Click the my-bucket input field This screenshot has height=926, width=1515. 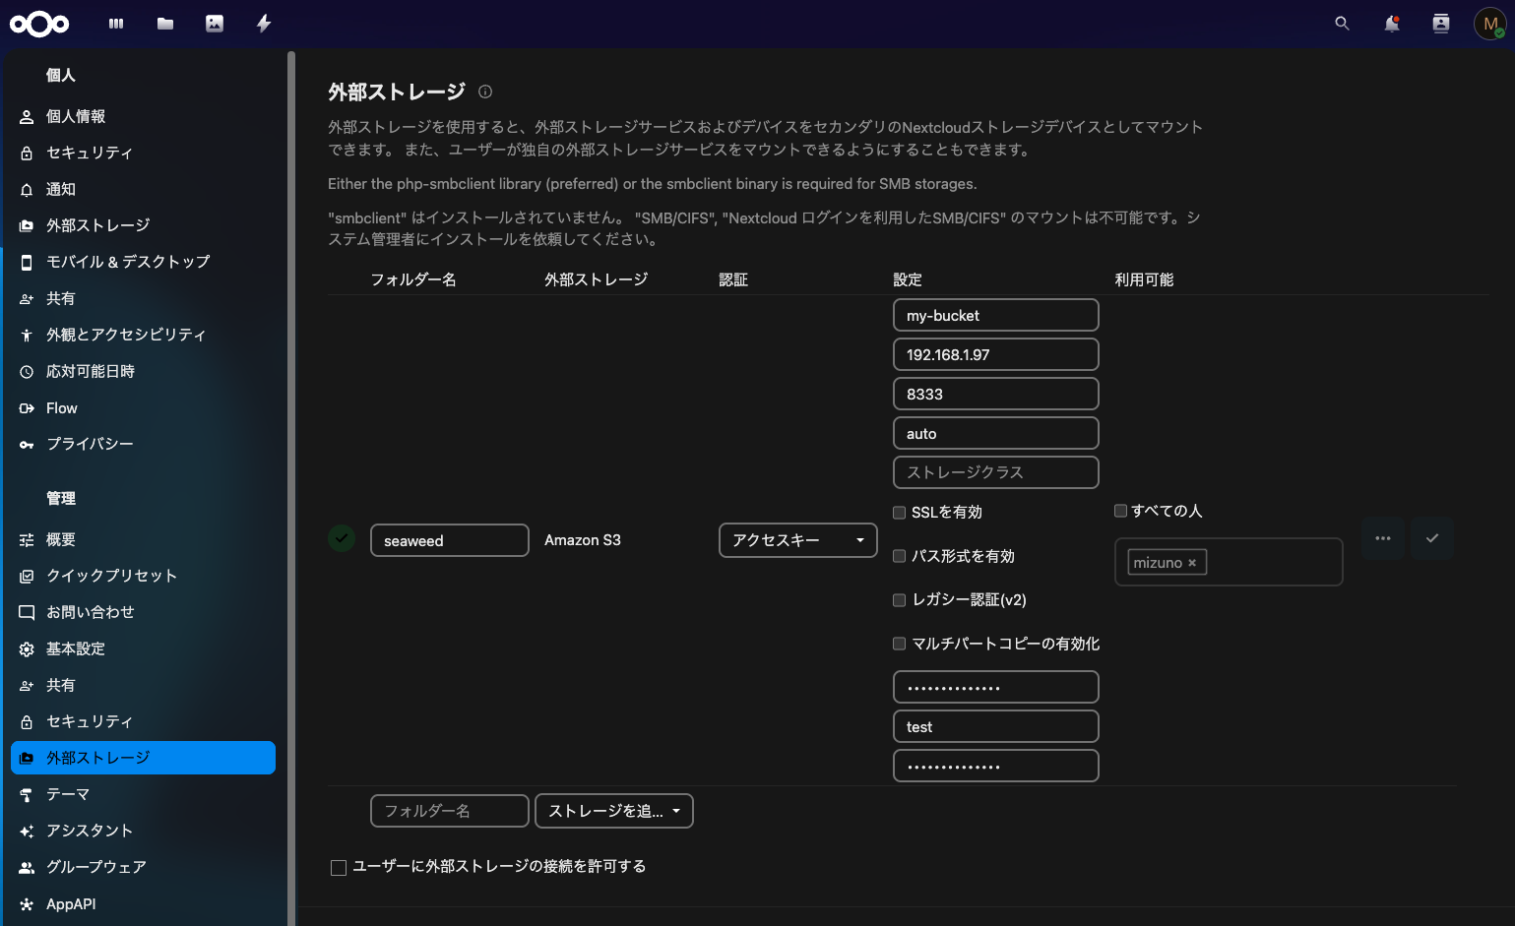(995, 316)
